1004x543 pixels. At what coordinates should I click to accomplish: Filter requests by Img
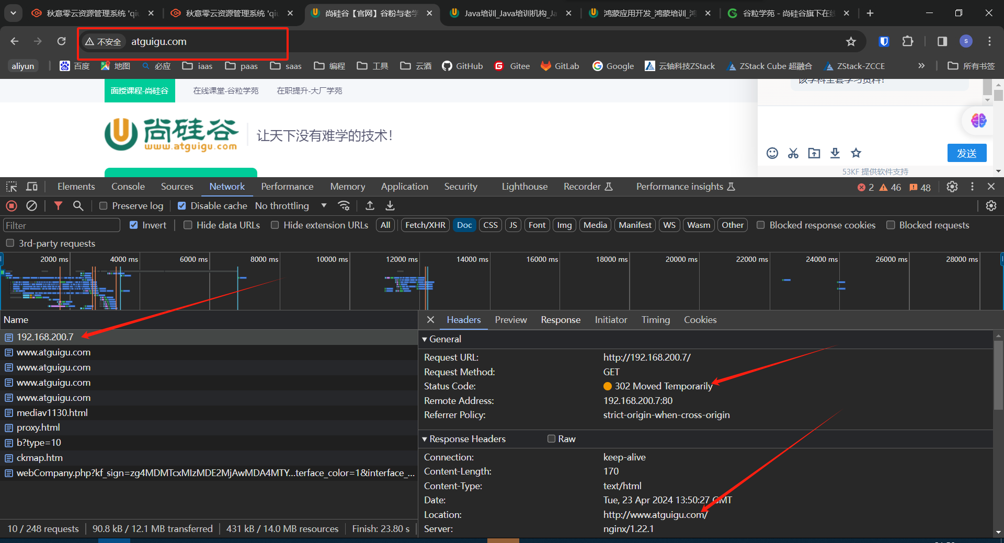[x=564, y=225]
